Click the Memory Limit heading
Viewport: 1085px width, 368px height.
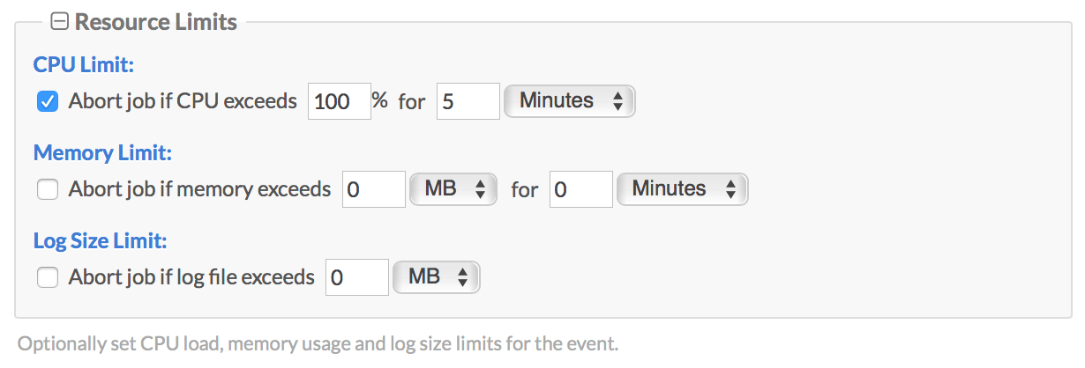[x=102, y=152]
